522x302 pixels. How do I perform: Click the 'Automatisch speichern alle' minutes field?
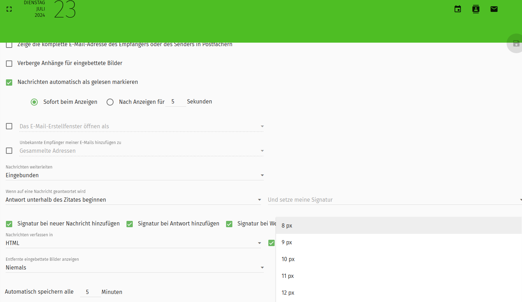coord(90,292)
